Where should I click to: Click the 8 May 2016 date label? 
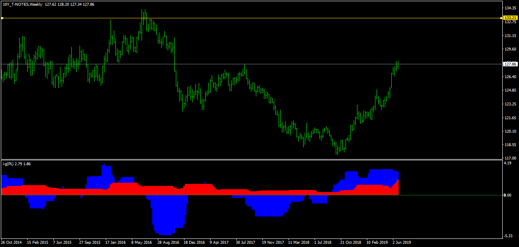142,243
